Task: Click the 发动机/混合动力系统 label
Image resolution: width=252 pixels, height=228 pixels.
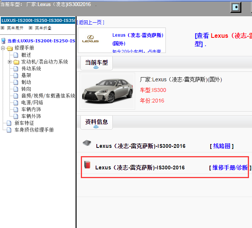Action: click(44, 62)
